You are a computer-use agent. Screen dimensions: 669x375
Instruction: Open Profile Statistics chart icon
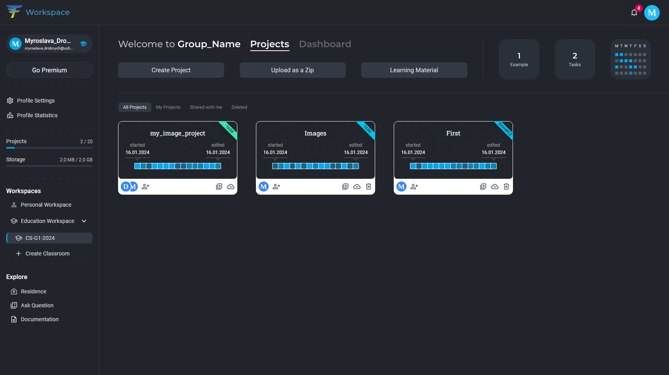pyautogui.click(x=10, y=115)
